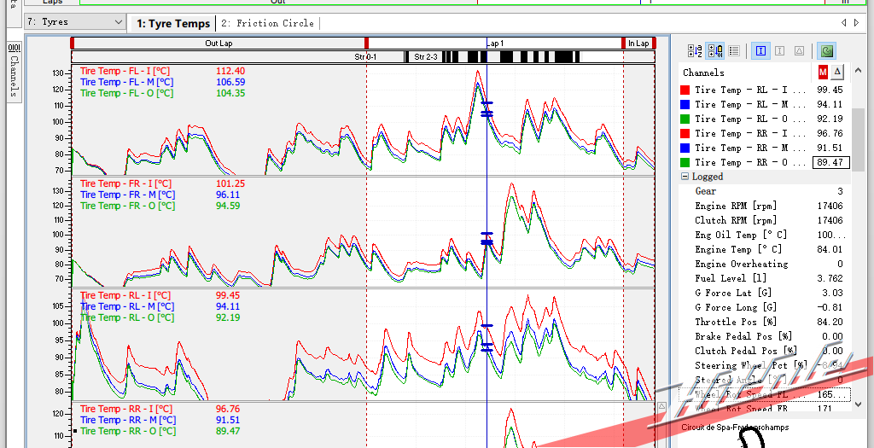Screen dimensions: 874x448
Task: Select the Out Lap segment in lap bar
Action: pyautogui.click(x=218, y=43)
